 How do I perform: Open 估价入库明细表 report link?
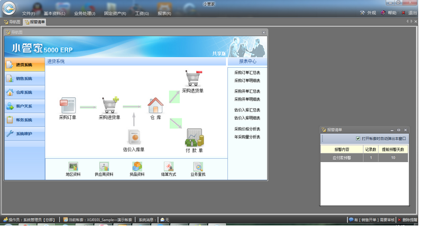(x=247, y=118)
